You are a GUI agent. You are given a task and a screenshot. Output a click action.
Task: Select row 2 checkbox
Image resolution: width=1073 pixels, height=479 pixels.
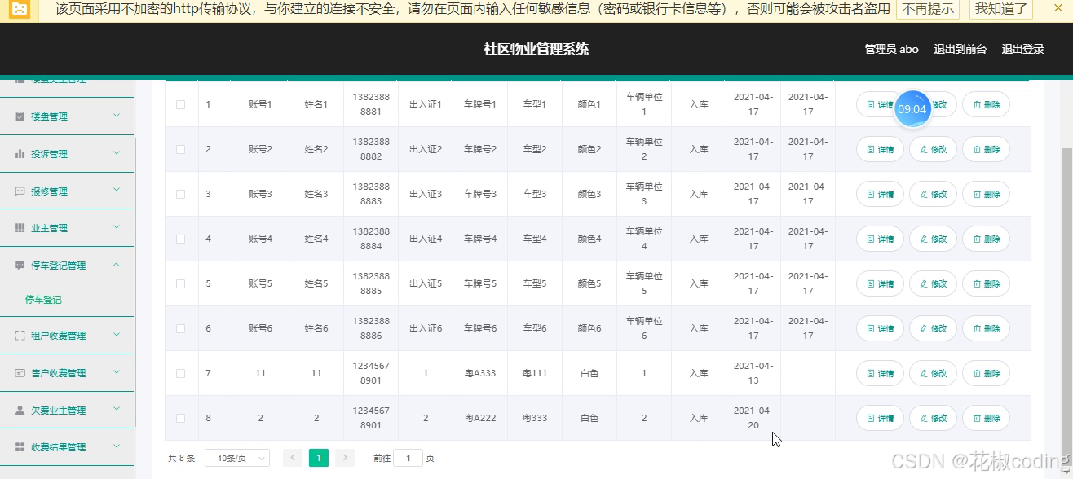coord(181,149)
